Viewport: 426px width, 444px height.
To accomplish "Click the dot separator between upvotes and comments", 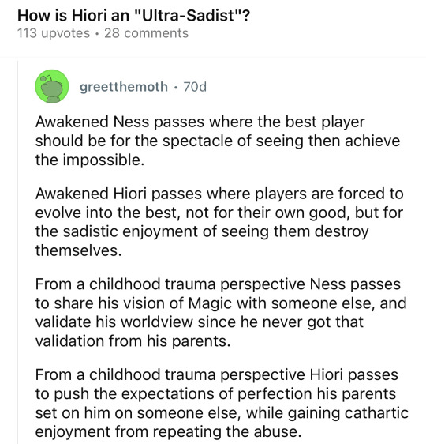I will tap(97, 34).
